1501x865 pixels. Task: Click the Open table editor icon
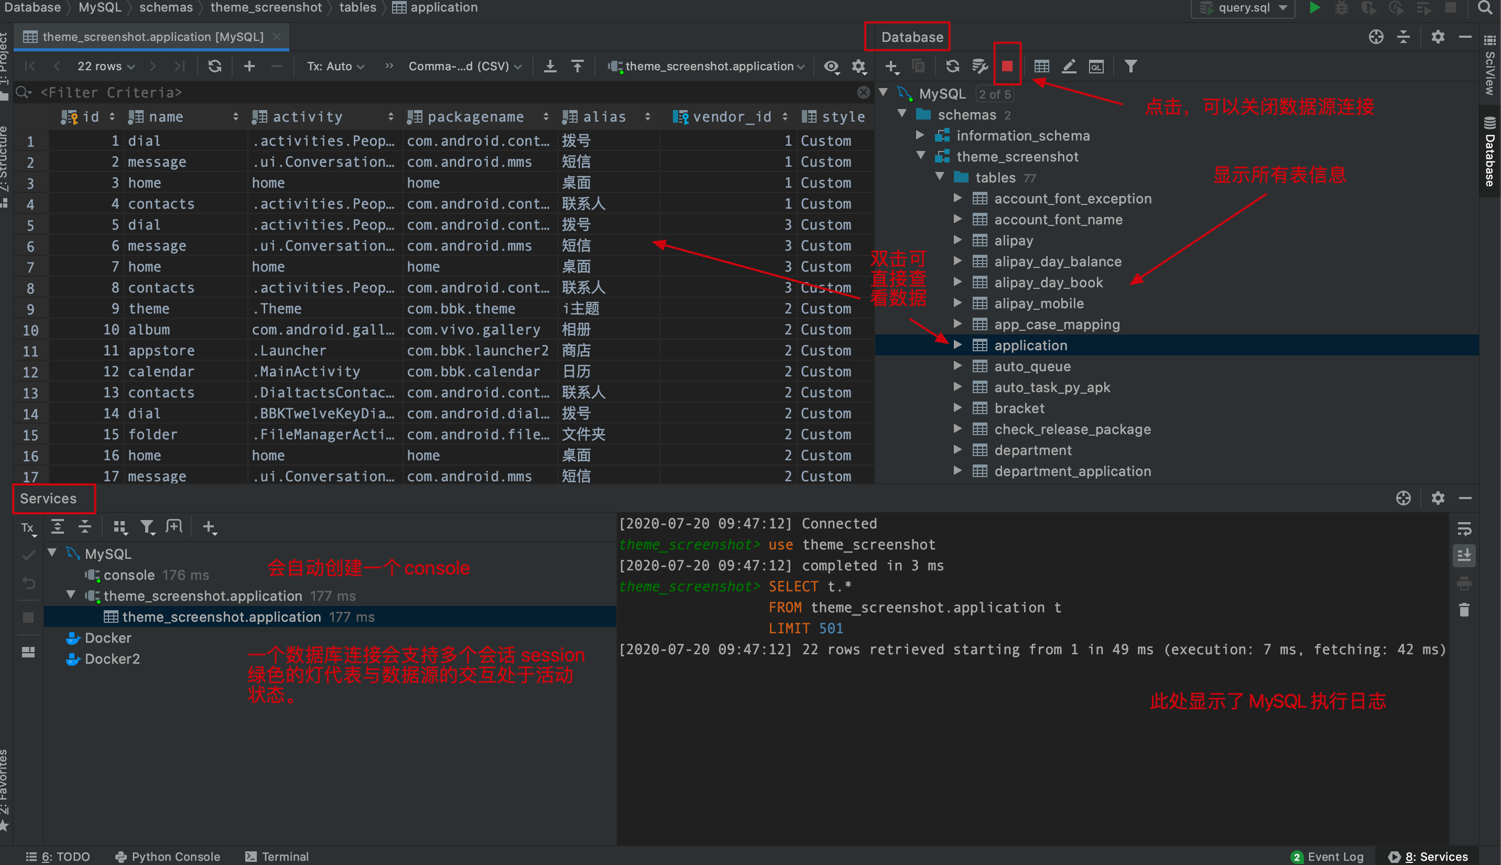[1041, 66]
